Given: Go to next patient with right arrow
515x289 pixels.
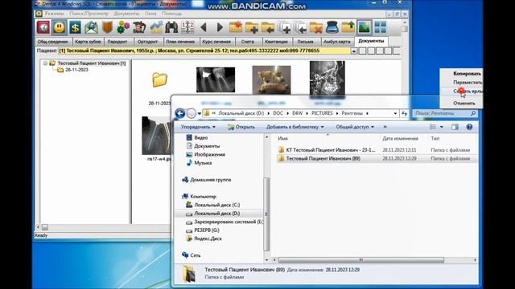Looking at the screenshot, I should point(220,27).
